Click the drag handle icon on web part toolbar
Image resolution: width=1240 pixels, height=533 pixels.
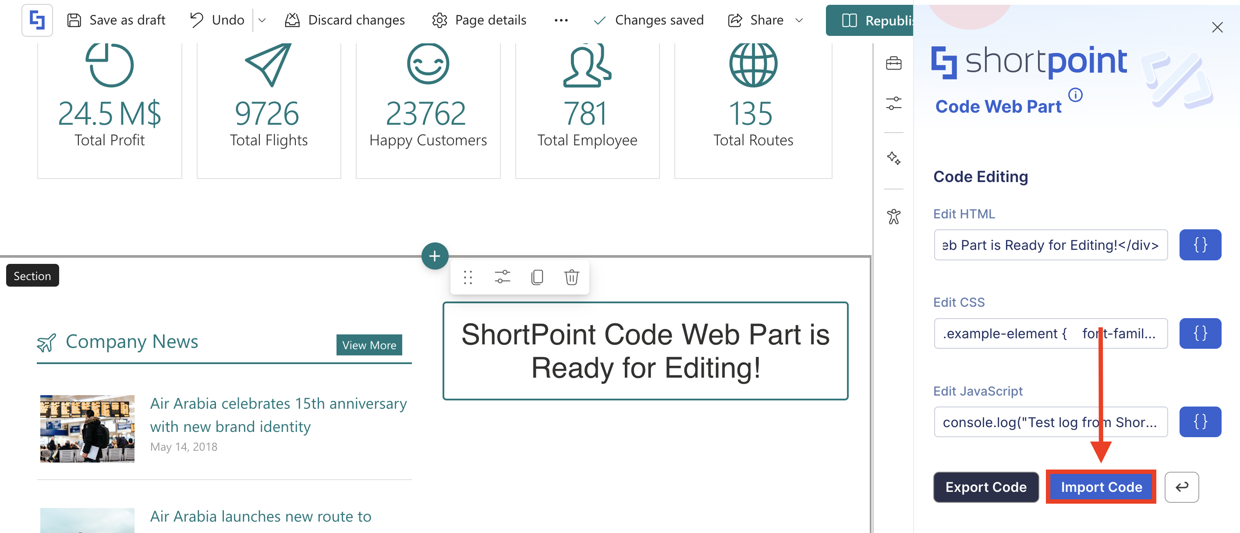pyautogui.click(x=468, y=277)
